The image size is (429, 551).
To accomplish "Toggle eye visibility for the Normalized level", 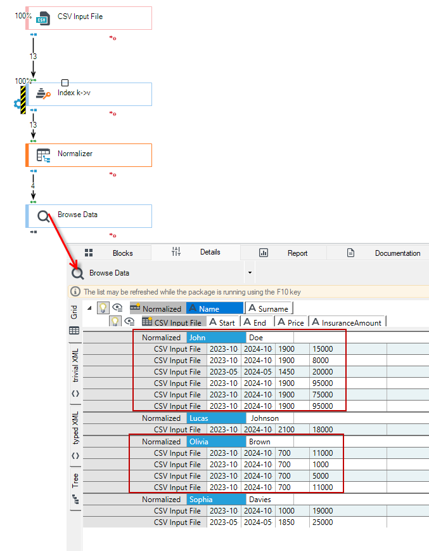I will (117, 308).
